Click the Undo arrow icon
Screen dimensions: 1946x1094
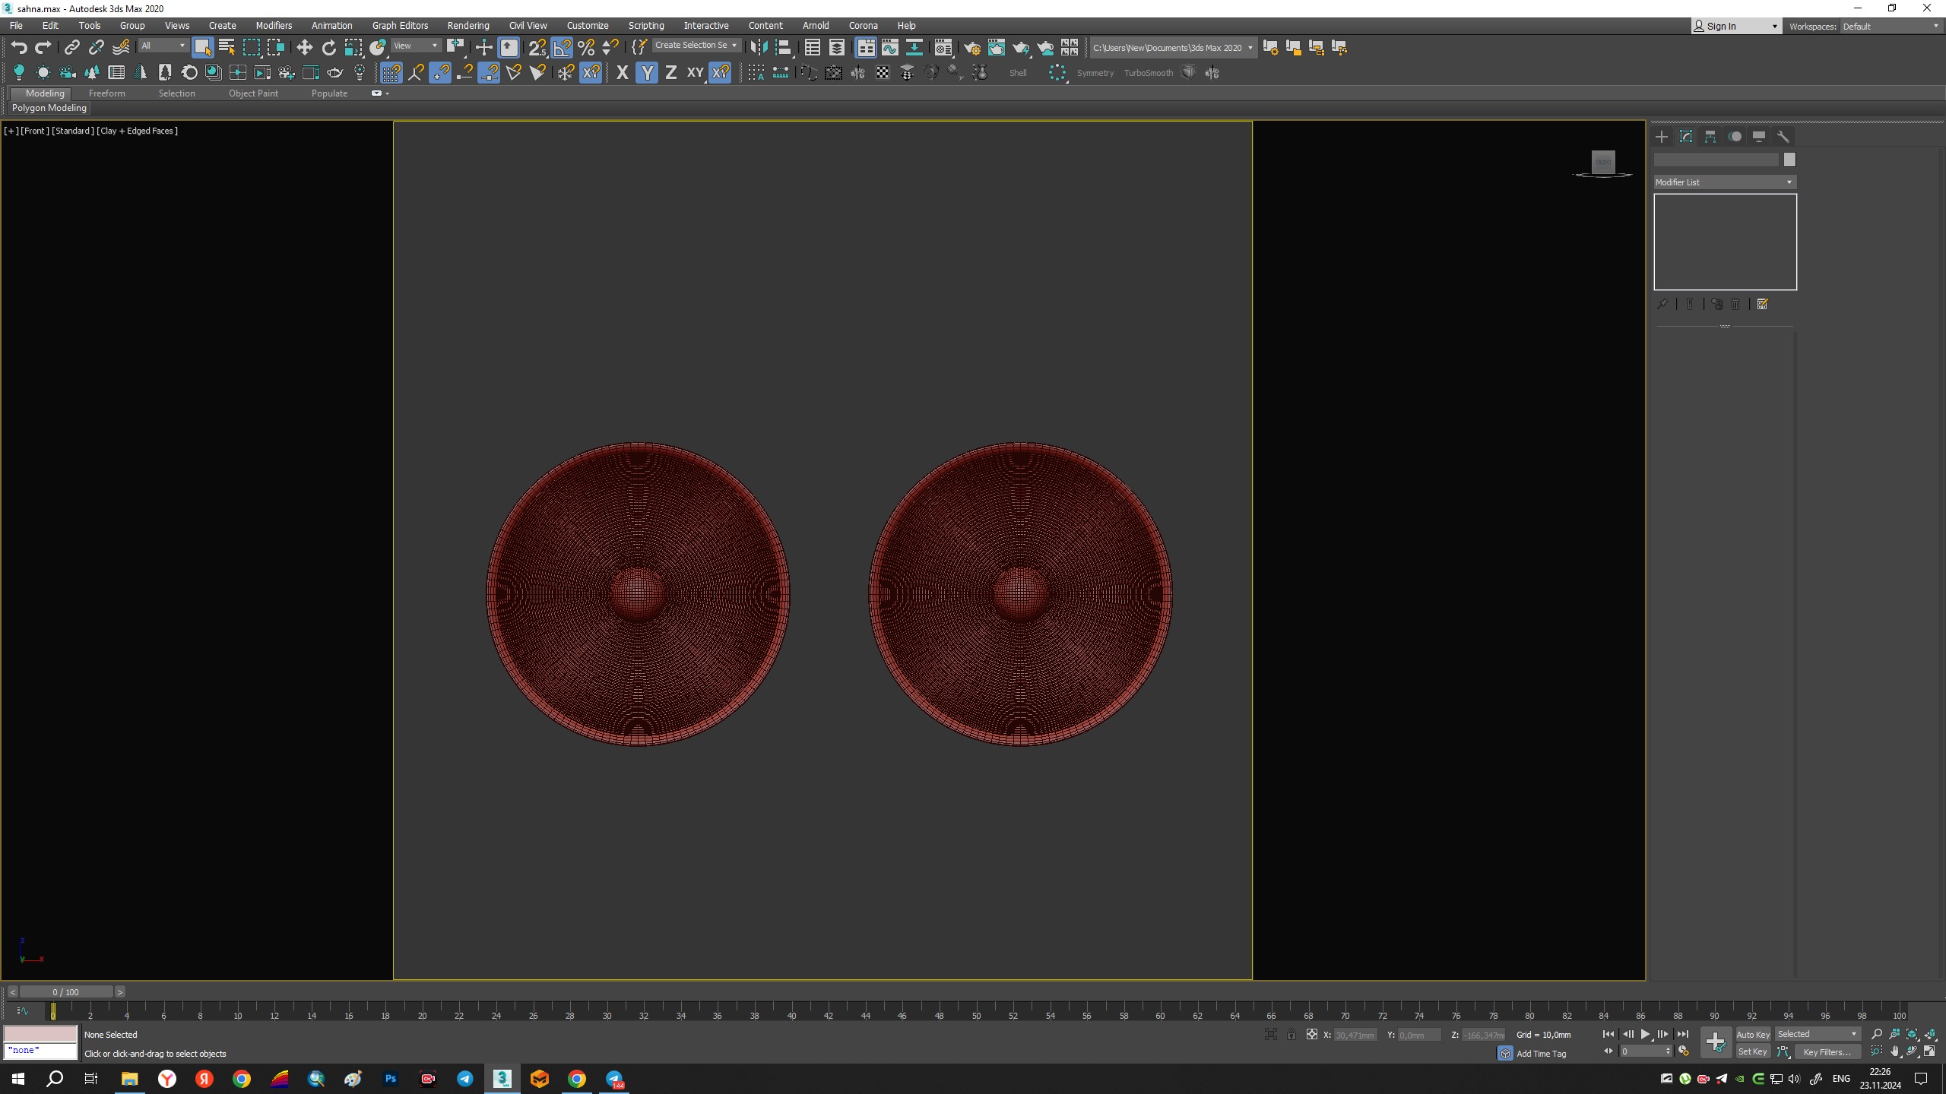tap(18, 48)
